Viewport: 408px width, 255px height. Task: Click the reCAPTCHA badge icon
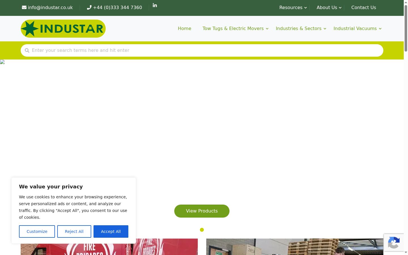pos(394,243)
